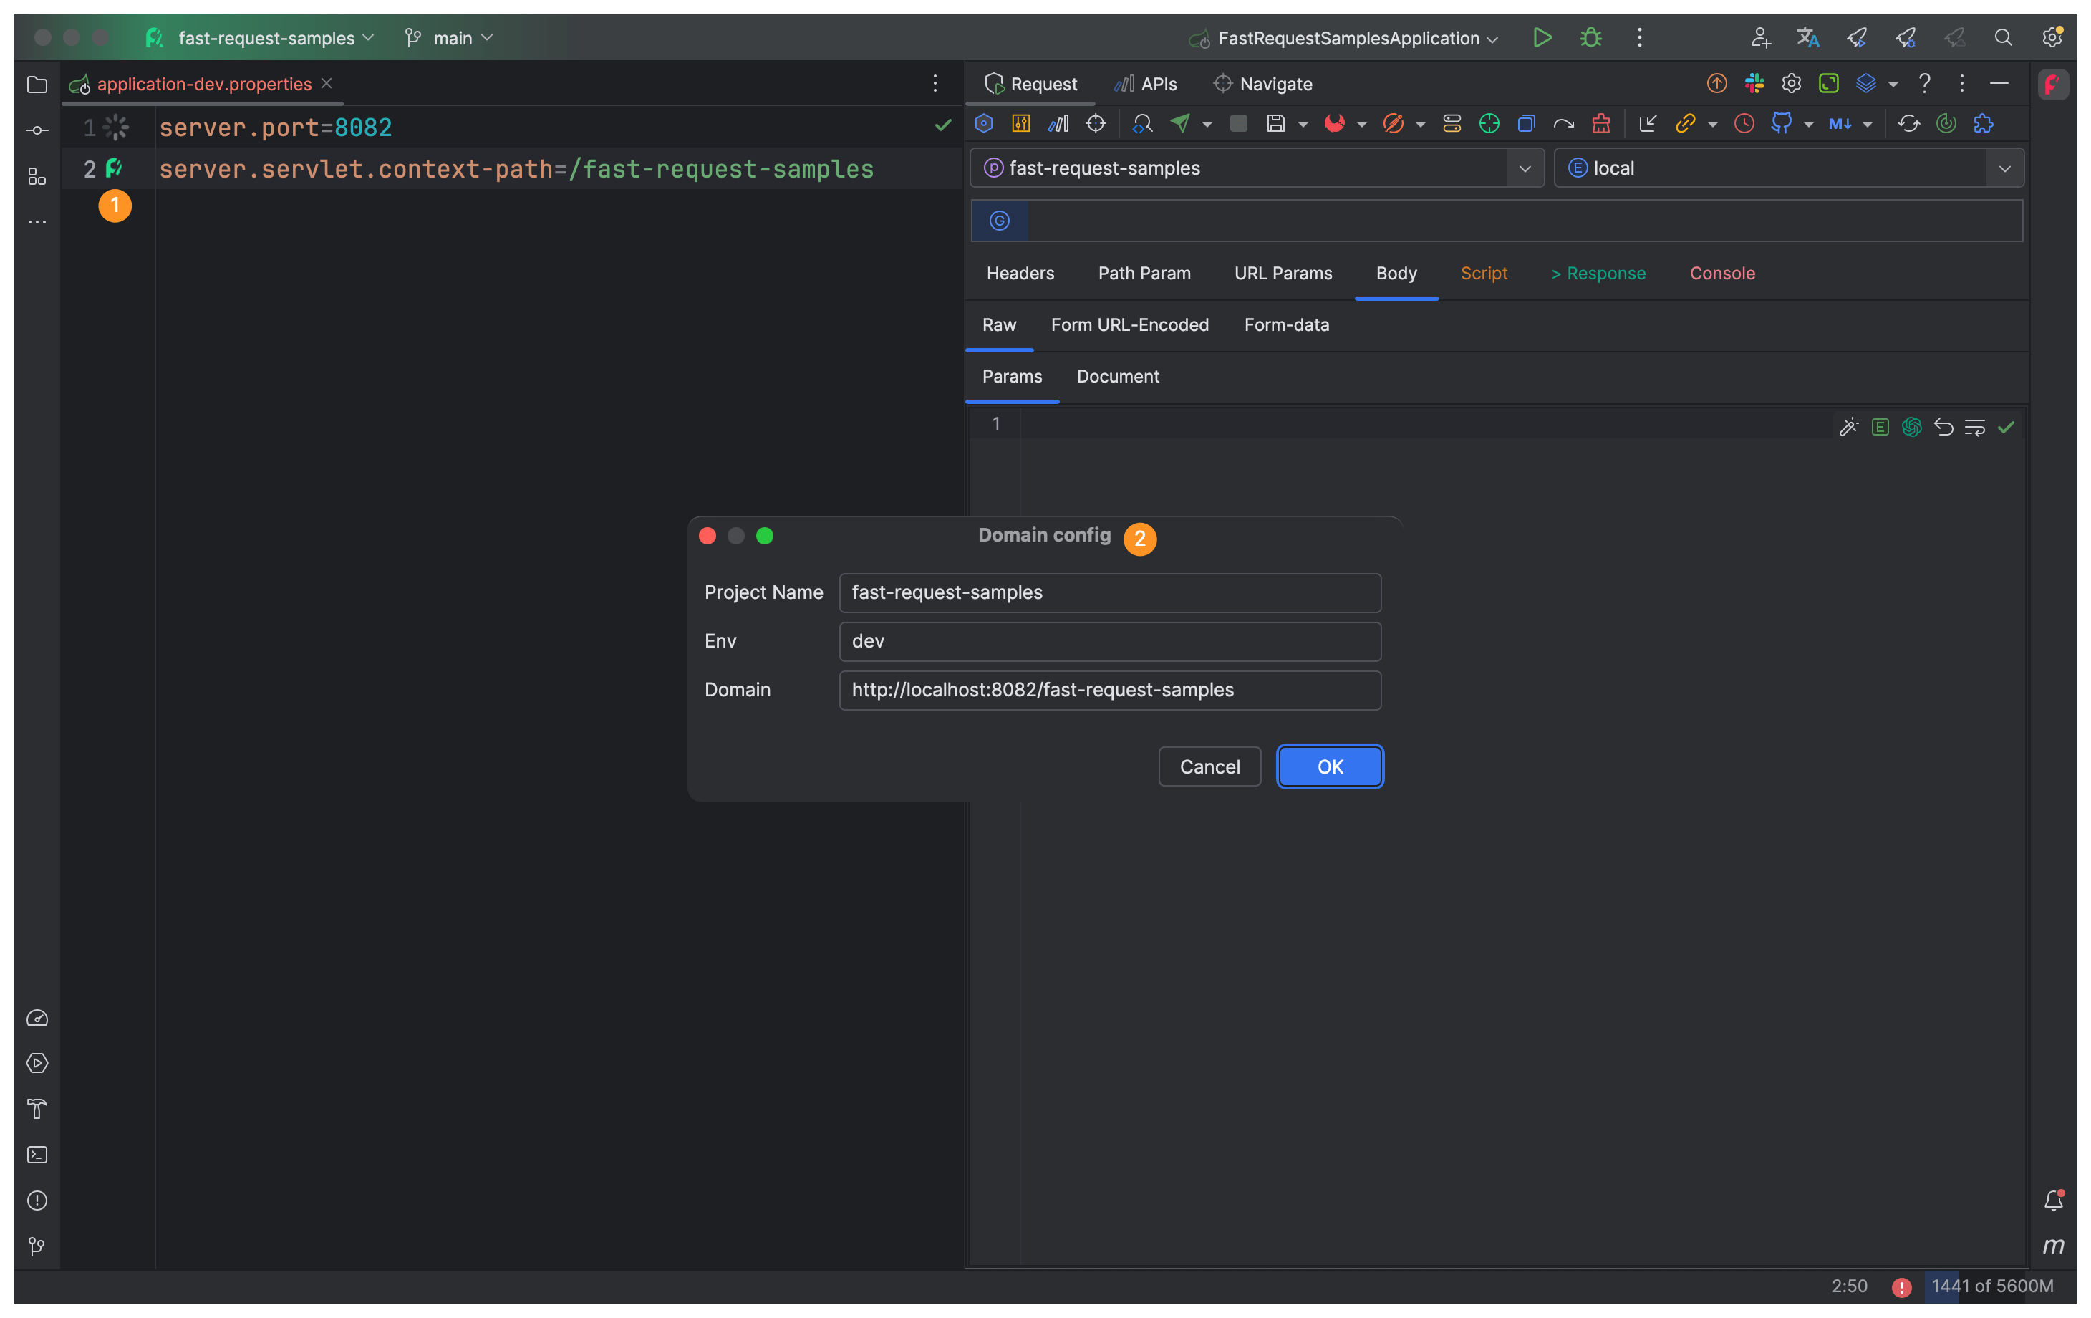This screenshot has width=2091, height=1318.
Task: Open request history with the clock icon
Action: [x=1744, y=123]
